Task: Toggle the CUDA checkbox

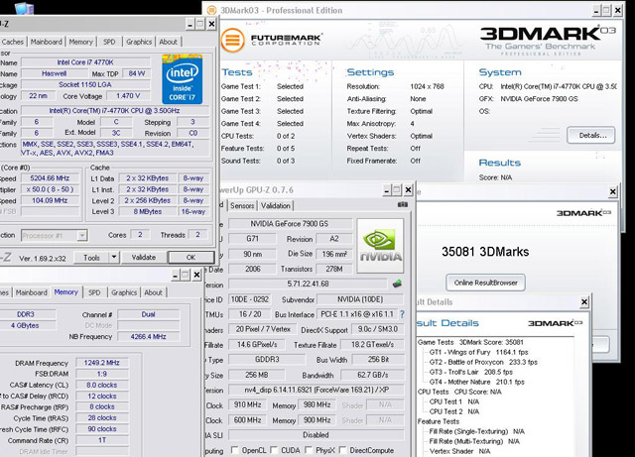Action: click(274, 450)
